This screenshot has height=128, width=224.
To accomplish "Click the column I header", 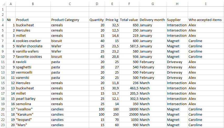I will (x=206, y=4).
